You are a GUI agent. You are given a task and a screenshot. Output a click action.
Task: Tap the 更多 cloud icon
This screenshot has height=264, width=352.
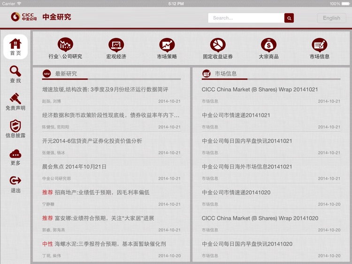15,154
